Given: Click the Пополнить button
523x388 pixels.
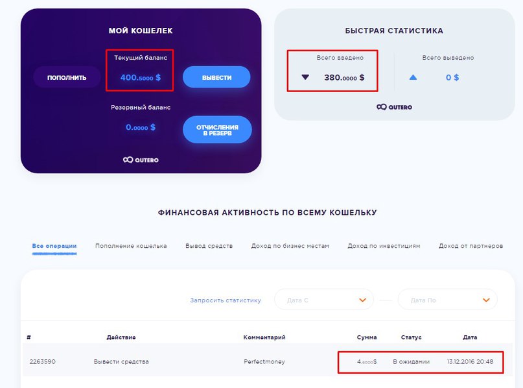Looking at the screenshot, I should pyautogui.click(x=67, y=77).
